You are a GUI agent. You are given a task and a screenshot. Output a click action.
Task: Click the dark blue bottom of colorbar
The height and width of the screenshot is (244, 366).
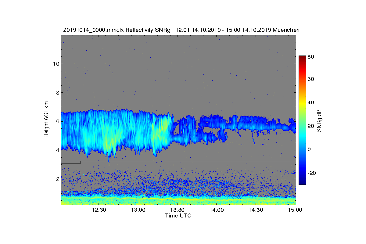point(302,182)
